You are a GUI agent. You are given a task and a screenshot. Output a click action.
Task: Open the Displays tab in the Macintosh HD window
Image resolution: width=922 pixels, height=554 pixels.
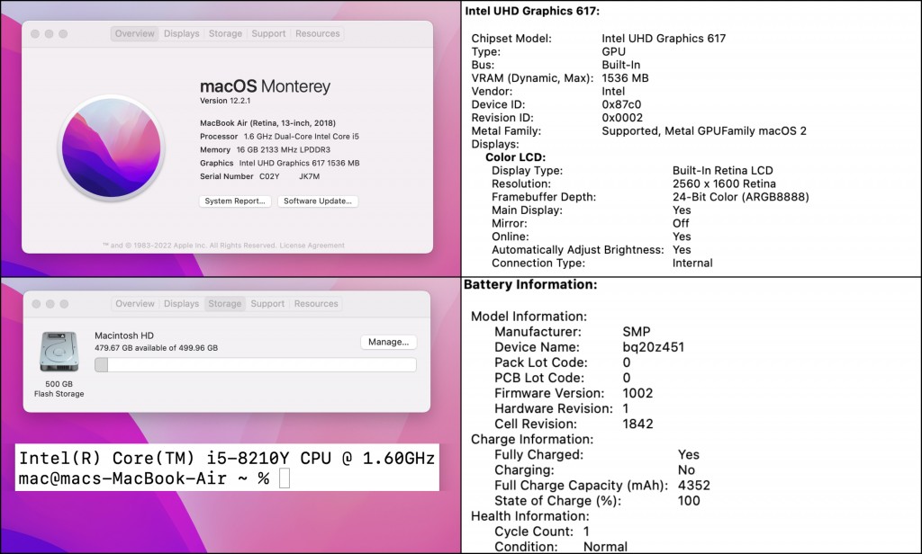point(181,304)
